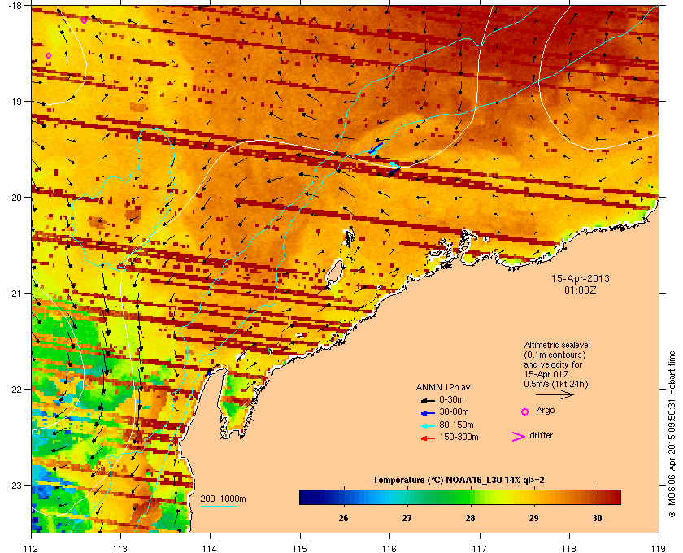
Task: Click the 26 degree colorbar tick label
Action: [343, 518]
